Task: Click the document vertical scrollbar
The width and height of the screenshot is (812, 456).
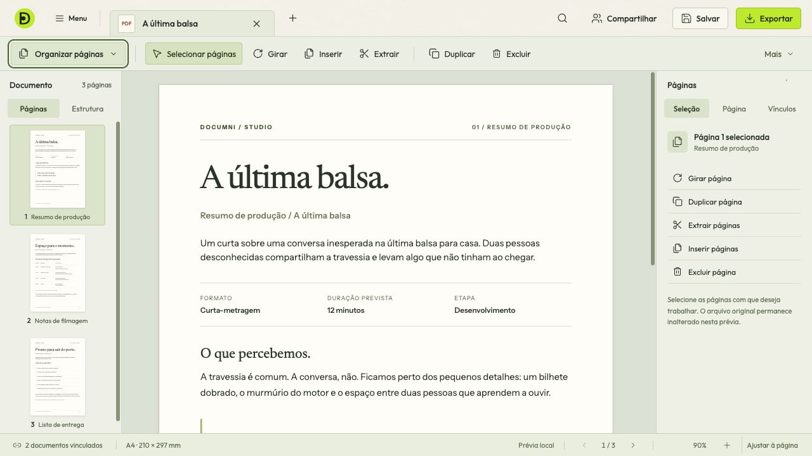Action: [x=652, y=169]
